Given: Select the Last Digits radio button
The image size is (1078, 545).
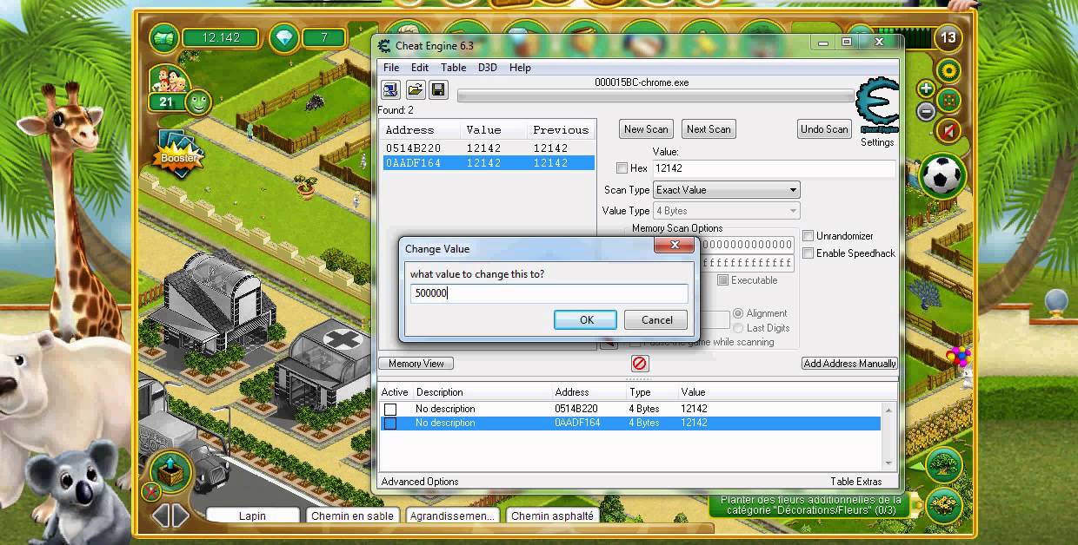Looking at the screenshot, I should click(x=738, y=328).
